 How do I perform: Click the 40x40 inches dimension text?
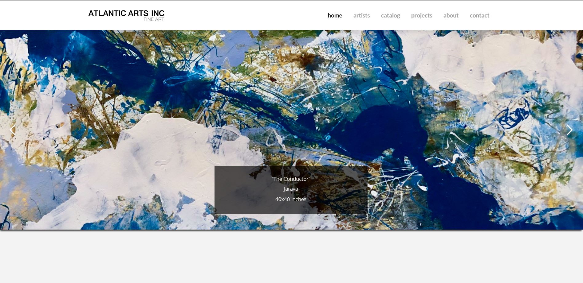[291, 199]
